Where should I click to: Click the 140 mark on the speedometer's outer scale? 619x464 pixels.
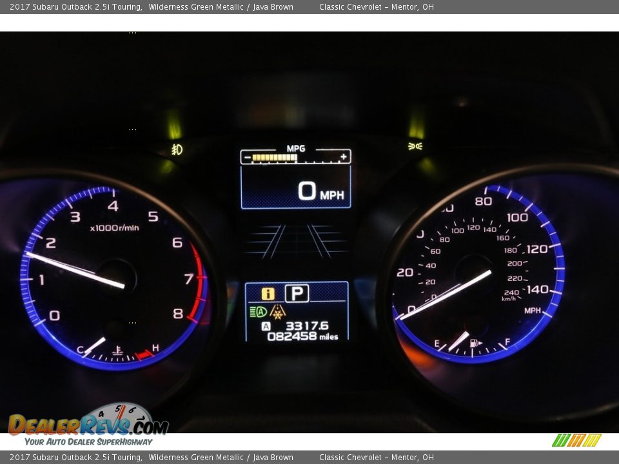click(538, 289)
